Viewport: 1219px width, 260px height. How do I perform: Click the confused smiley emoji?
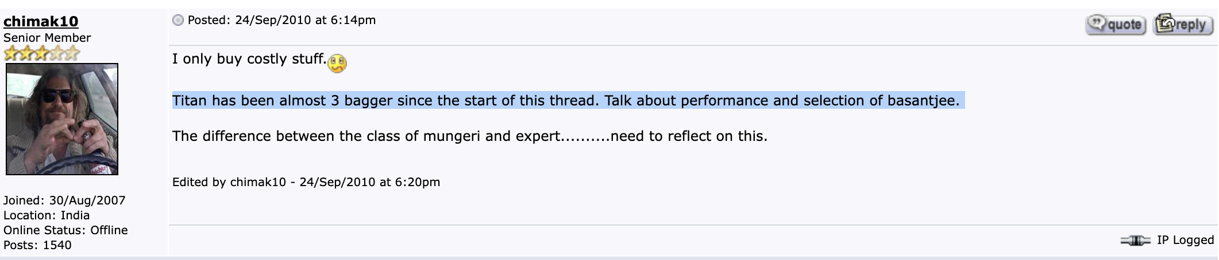tap(337, 63)
